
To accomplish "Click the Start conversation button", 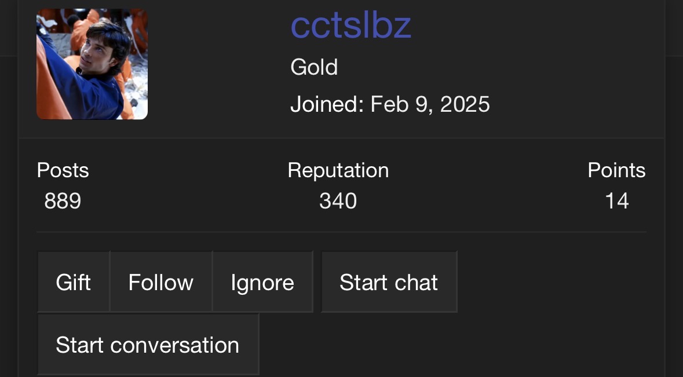I will coord(148,345).
